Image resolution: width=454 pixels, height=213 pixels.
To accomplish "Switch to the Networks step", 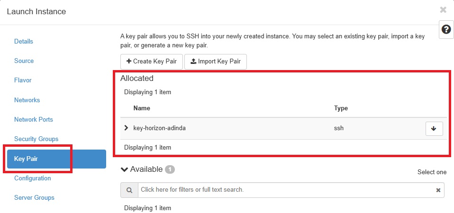I will [27, 100].
